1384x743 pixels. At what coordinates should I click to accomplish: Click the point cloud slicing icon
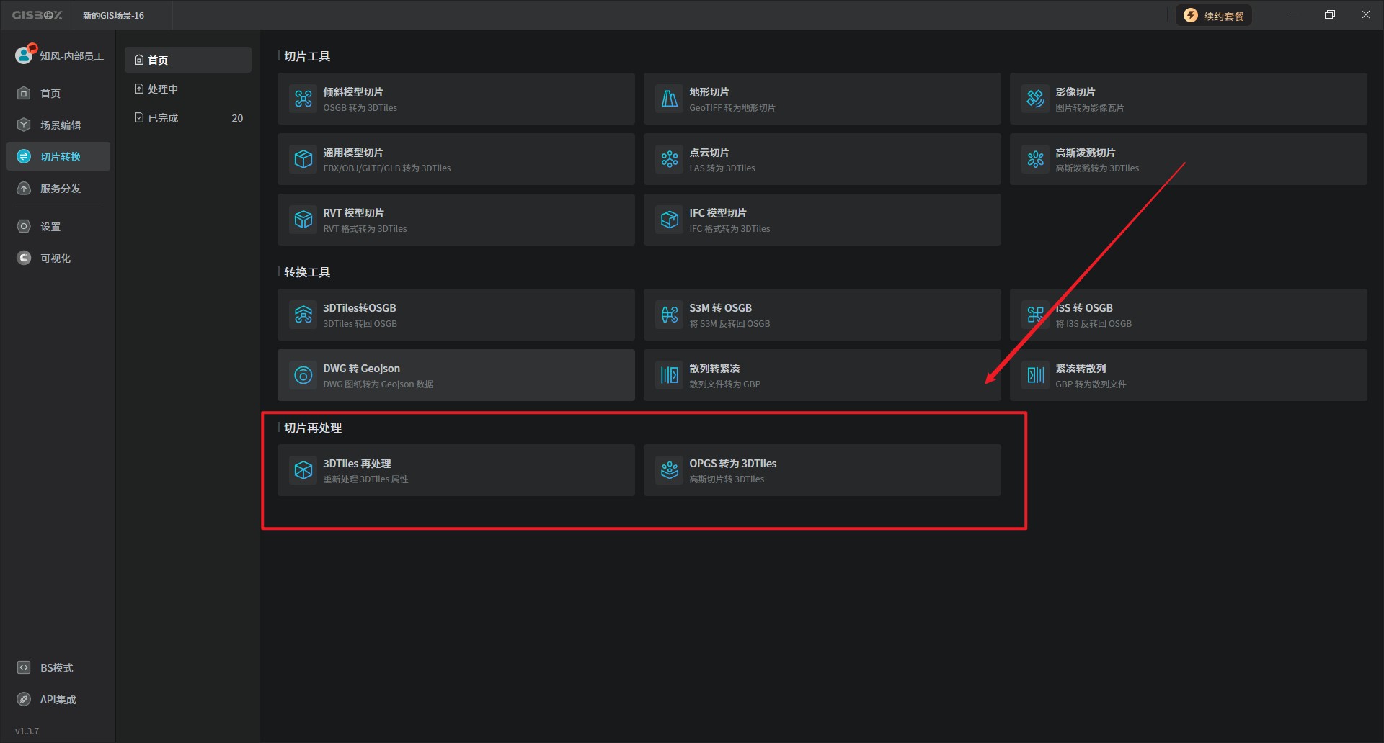[x=670, y=159]
